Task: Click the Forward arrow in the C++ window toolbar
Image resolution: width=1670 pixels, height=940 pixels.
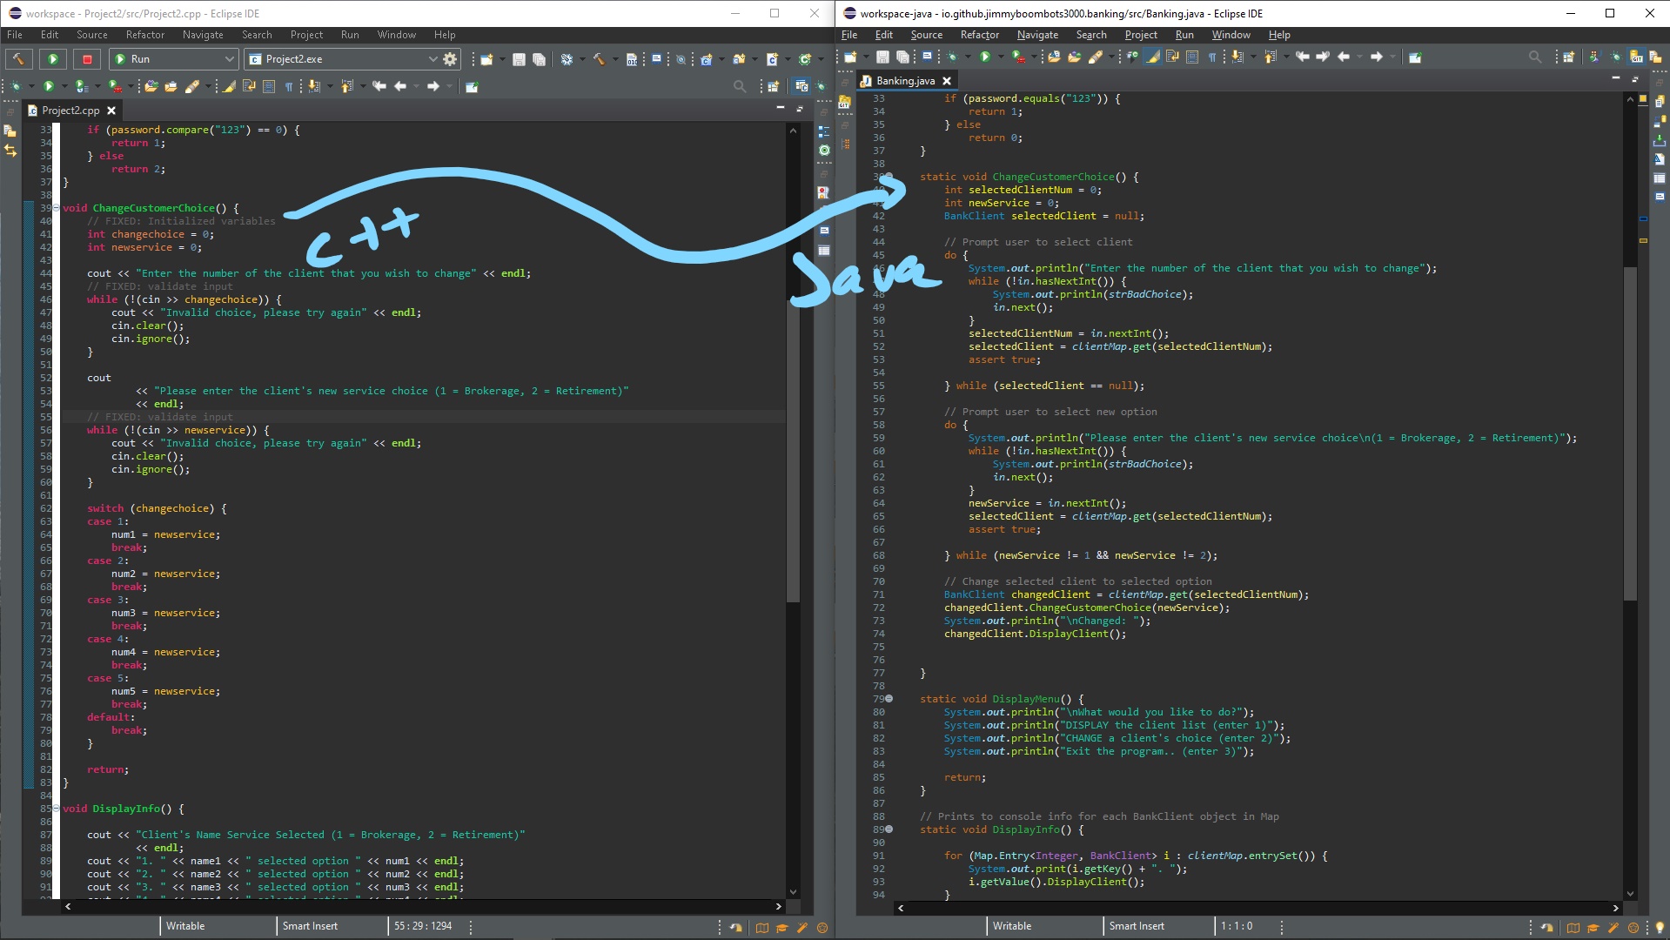Action: pyautogui.click(x=433, y=86)
